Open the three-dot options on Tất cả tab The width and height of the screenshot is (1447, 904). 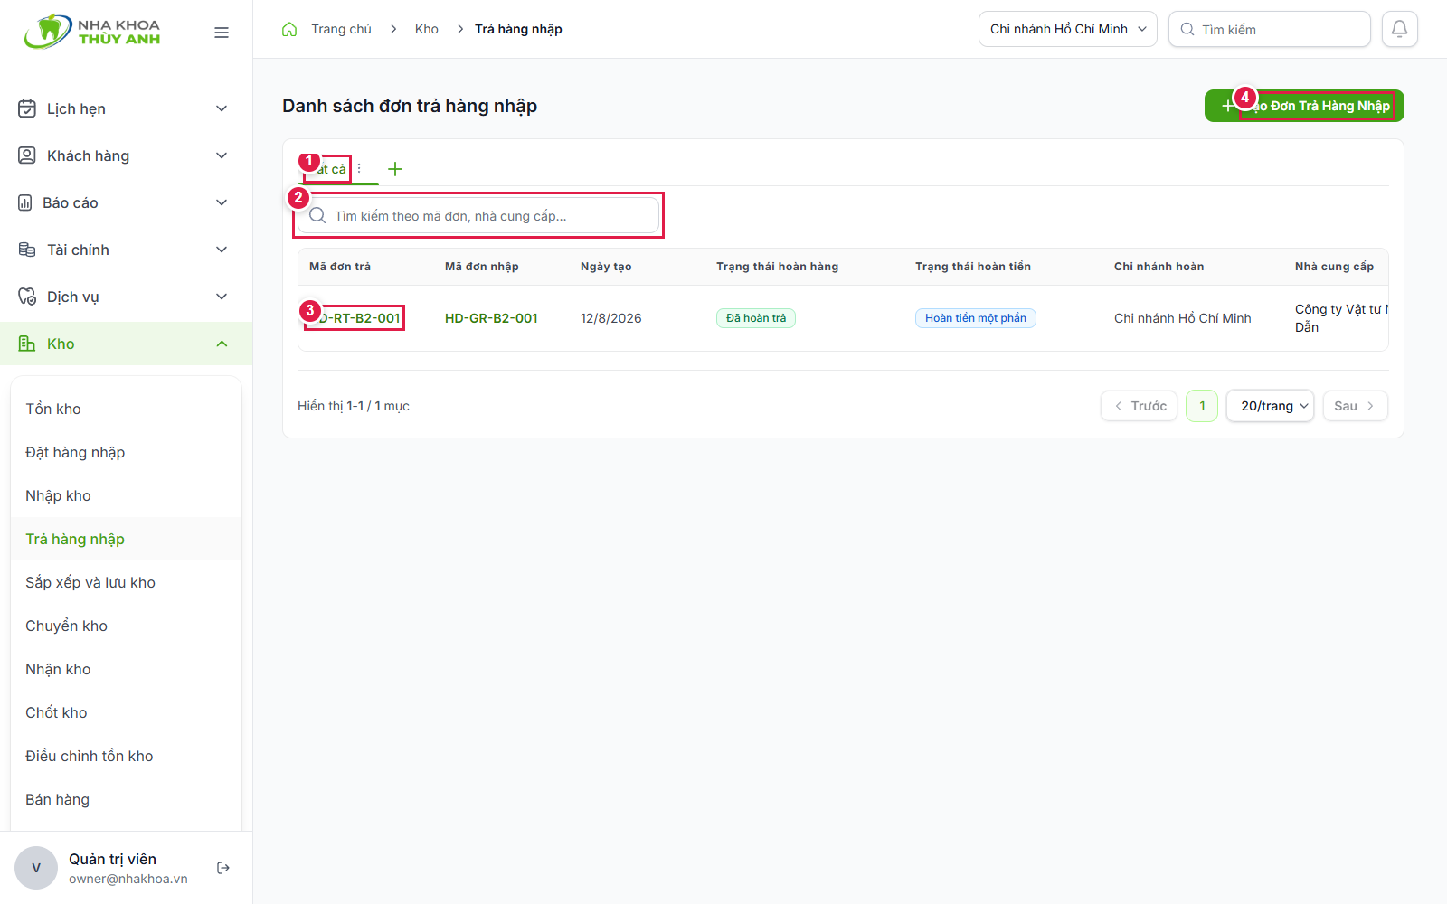[x=359, y=168]
